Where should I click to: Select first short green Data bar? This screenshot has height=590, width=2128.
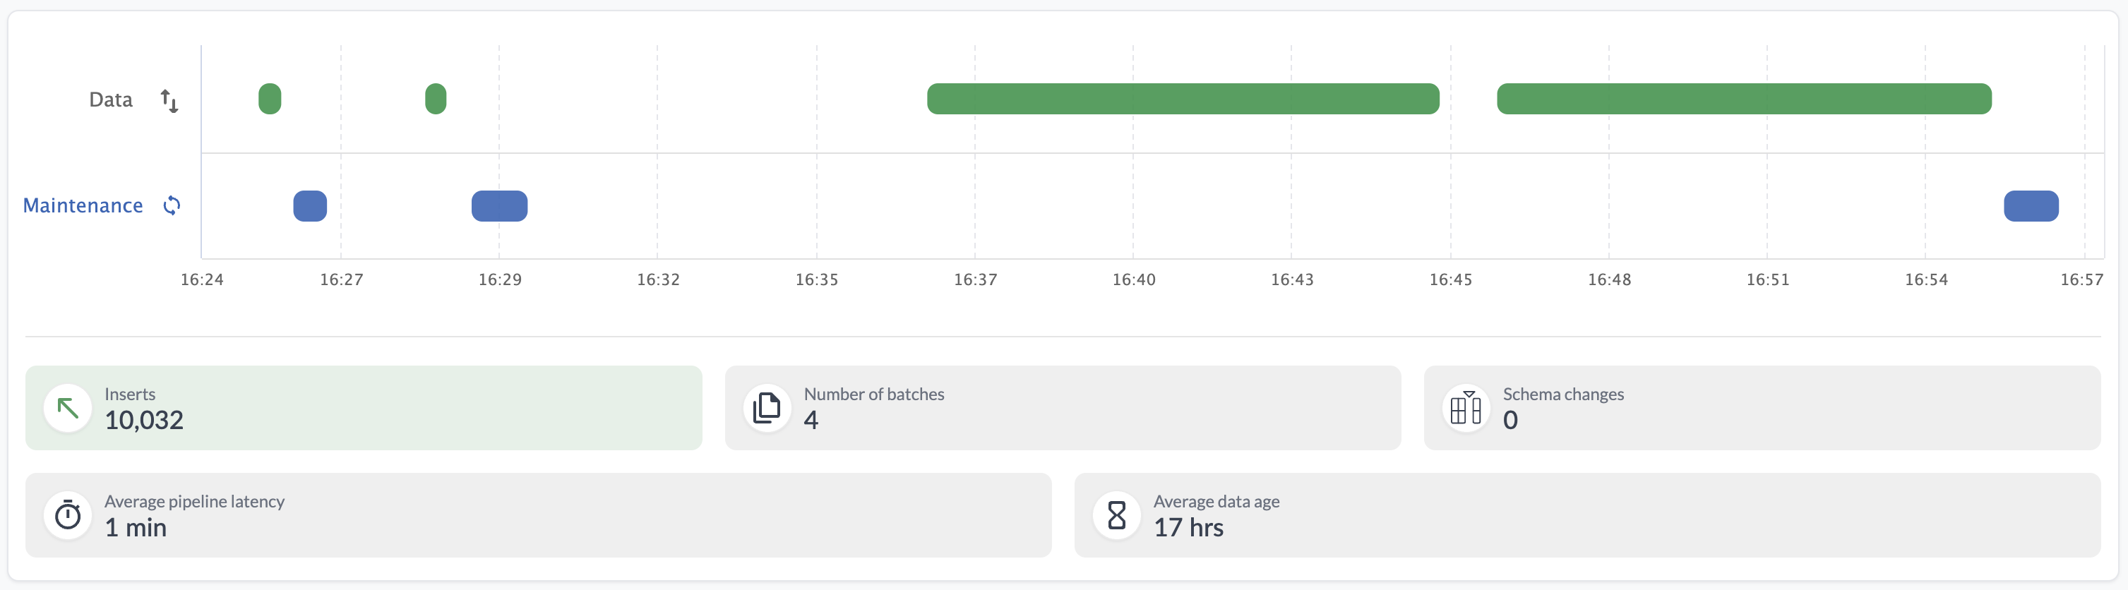pos(269,99)
